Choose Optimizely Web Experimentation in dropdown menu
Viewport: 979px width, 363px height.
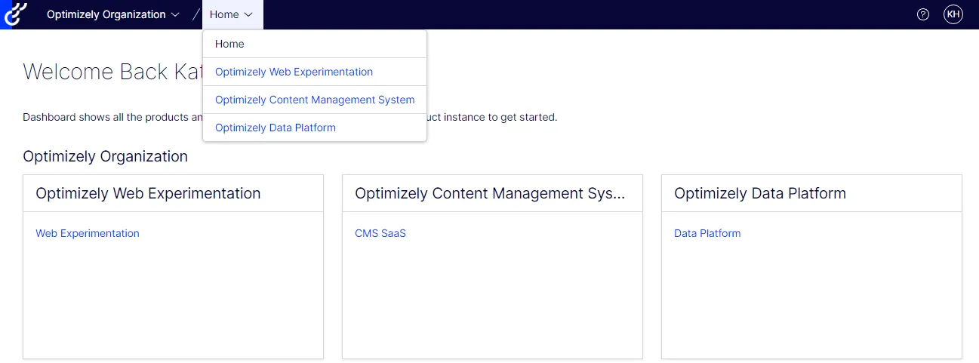[x=315, y=72]
